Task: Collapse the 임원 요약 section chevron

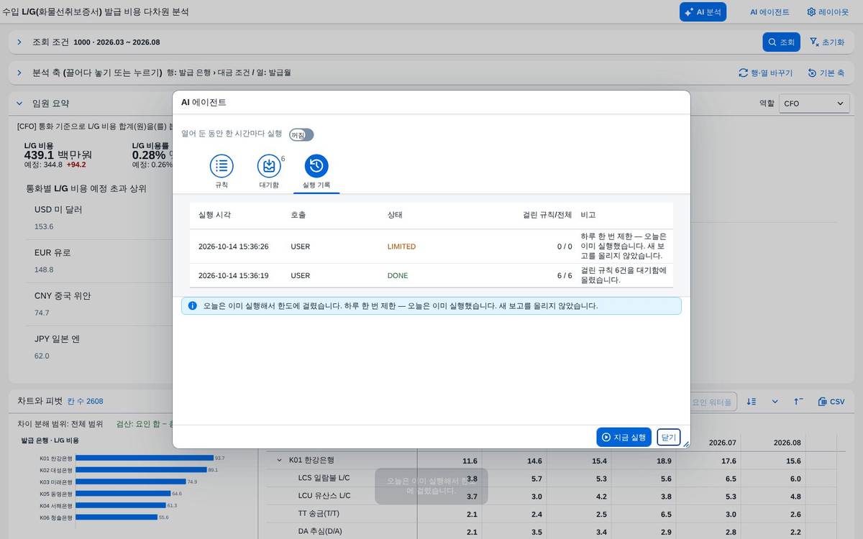Action: [19, 103]
